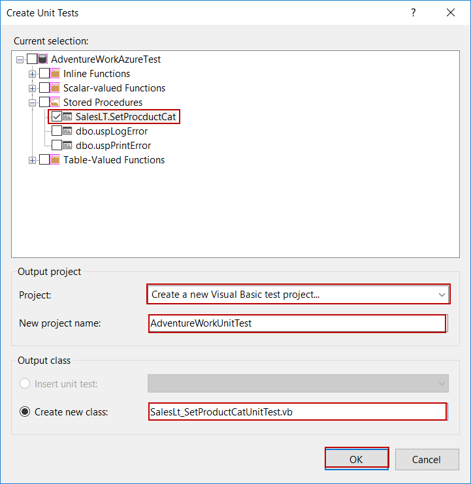The height and width of the screenshot is (484, 471).
Task: Click the New project name field
Action: click(x=297, y=323)
